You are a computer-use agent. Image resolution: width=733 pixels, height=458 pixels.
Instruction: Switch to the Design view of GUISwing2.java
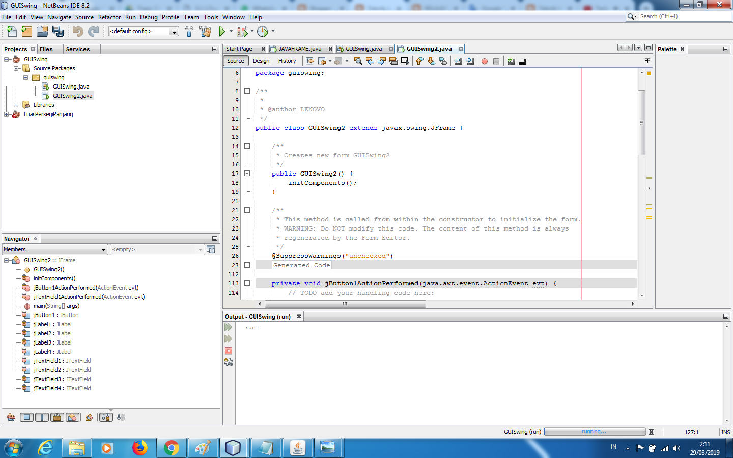point(261,61)
